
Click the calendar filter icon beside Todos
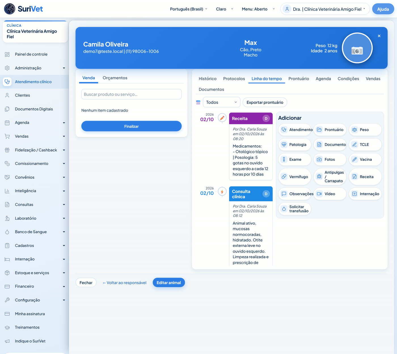click(198, 103)
